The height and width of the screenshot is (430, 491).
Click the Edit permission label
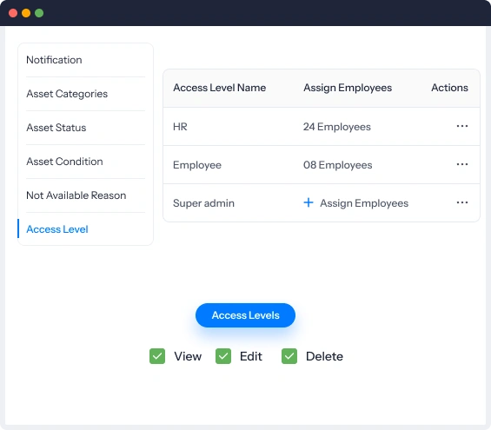(251, 356)
